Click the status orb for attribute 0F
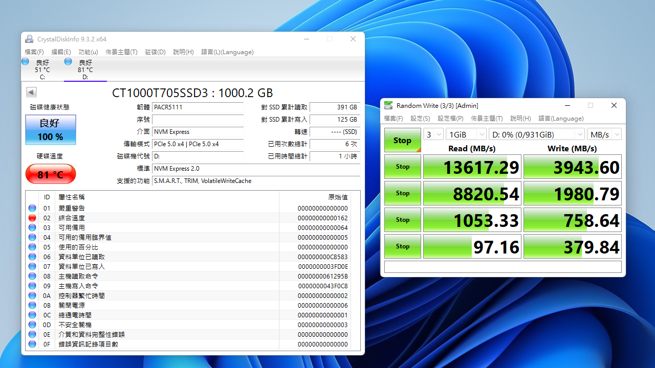Screen dimensions: 655x368 pos(32,344)
